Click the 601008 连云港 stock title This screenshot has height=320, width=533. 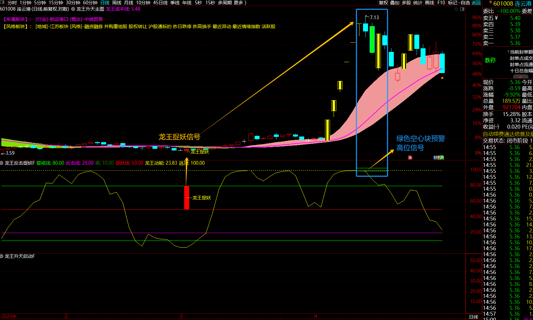[512, 4]
